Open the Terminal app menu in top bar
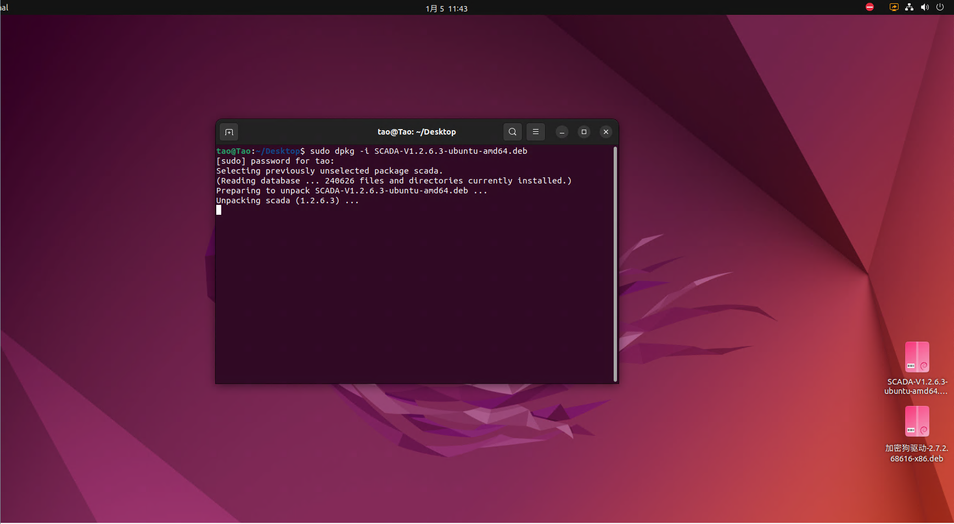954x524 pixels. (x=4, y=8)
